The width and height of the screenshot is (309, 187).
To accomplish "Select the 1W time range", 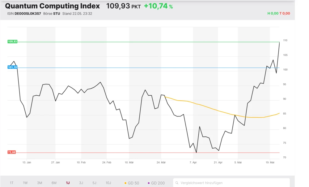I will coord(25,183).
